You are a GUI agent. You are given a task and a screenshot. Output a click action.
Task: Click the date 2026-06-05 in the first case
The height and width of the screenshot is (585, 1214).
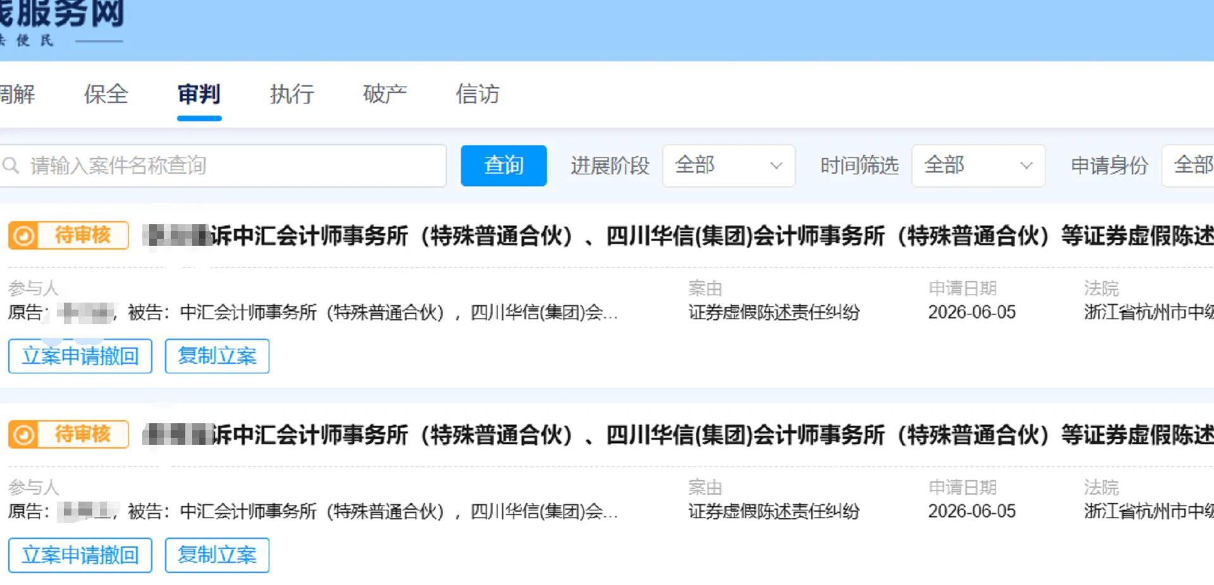pos(972,312)
